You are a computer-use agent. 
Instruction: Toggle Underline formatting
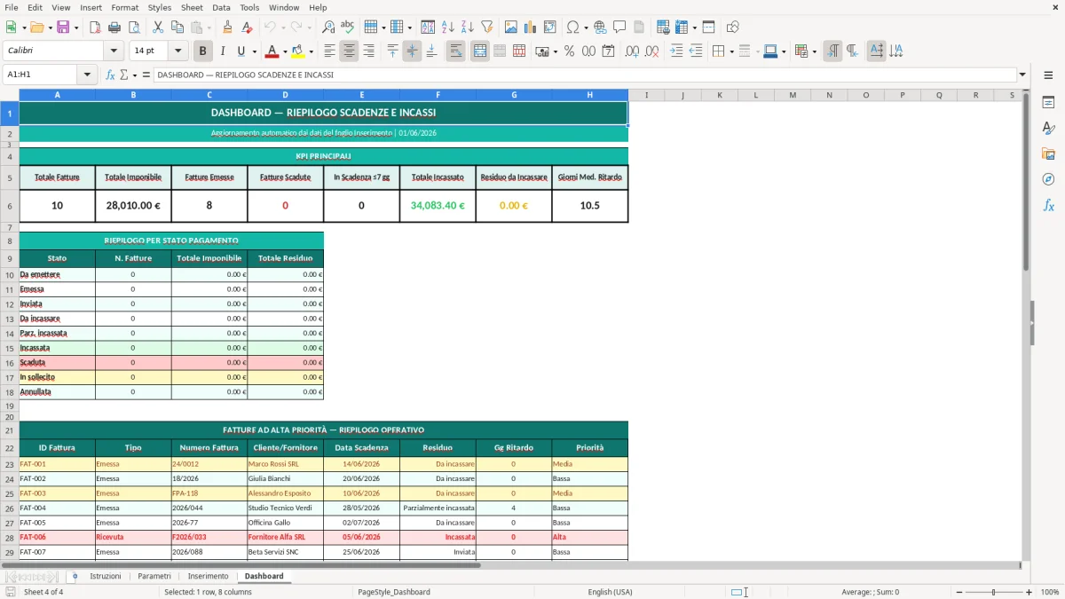[x=241, y=51]
